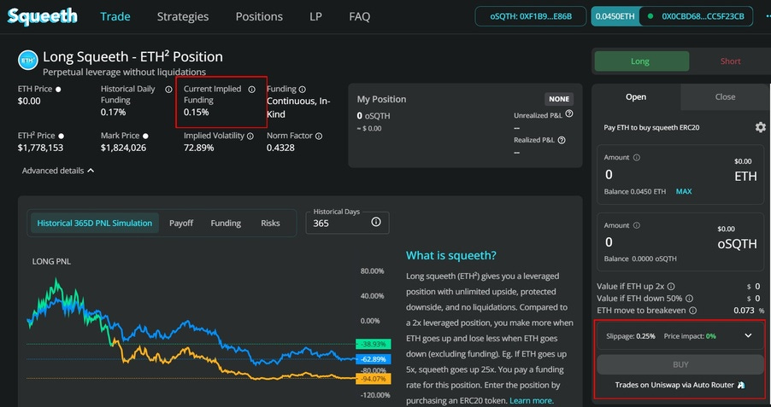Click the -62.89% blue chart label
Viewport: 771px width, 407px height.
click(x=373, y=359)
